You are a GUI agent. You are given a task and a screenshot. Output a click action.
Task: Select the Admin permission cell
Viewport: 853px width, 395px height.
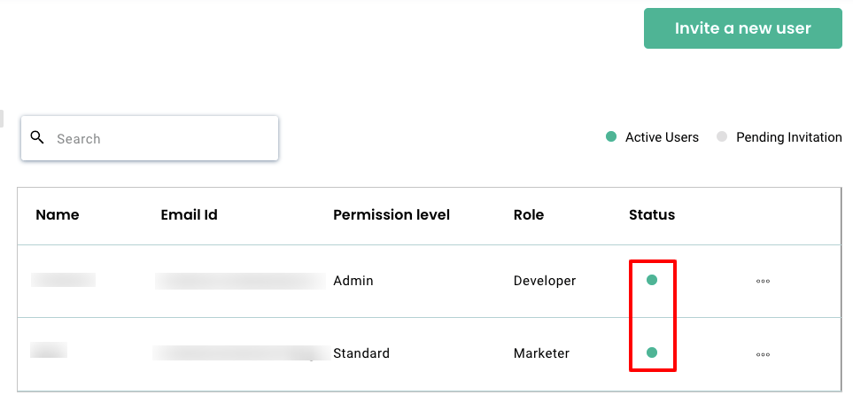[353, 281]
